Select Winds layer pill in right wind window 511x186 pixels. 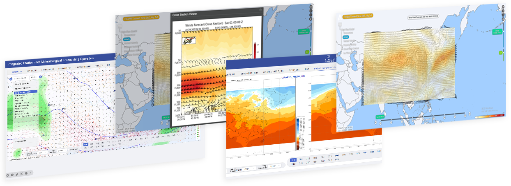pos(346,37)
